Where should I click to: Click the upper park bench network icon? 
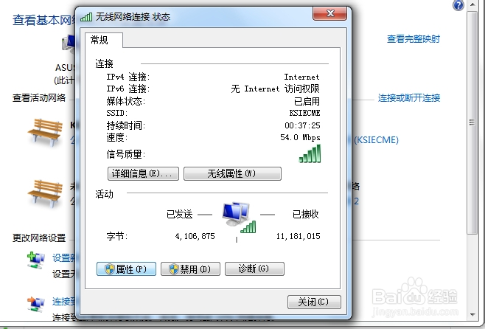coord(45,132)
